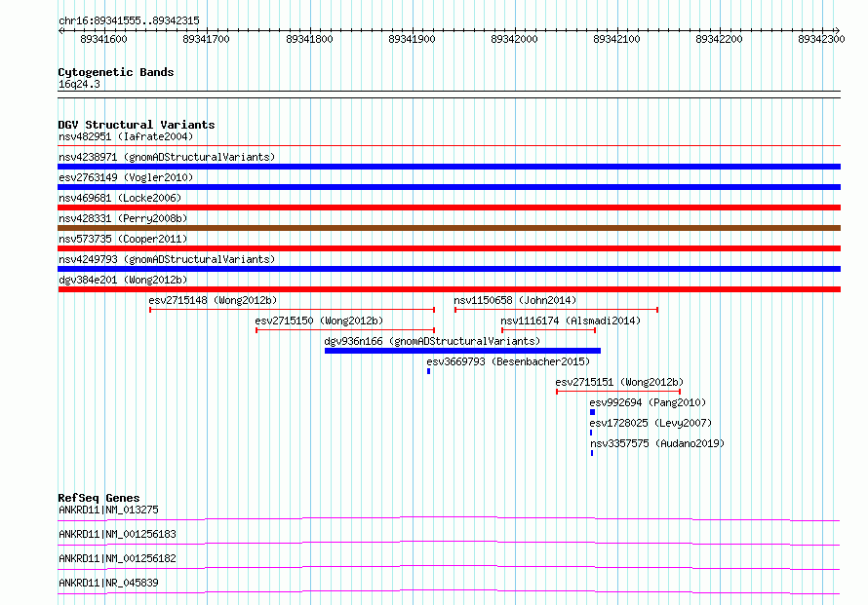Viewport: 868px width, 605px height.
Task: Click the 89342100 ruler tick label
Action: pos(616,39)
